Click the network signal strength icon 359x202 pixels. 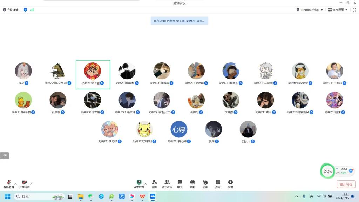pyautogui.click(x=32, y=10)
